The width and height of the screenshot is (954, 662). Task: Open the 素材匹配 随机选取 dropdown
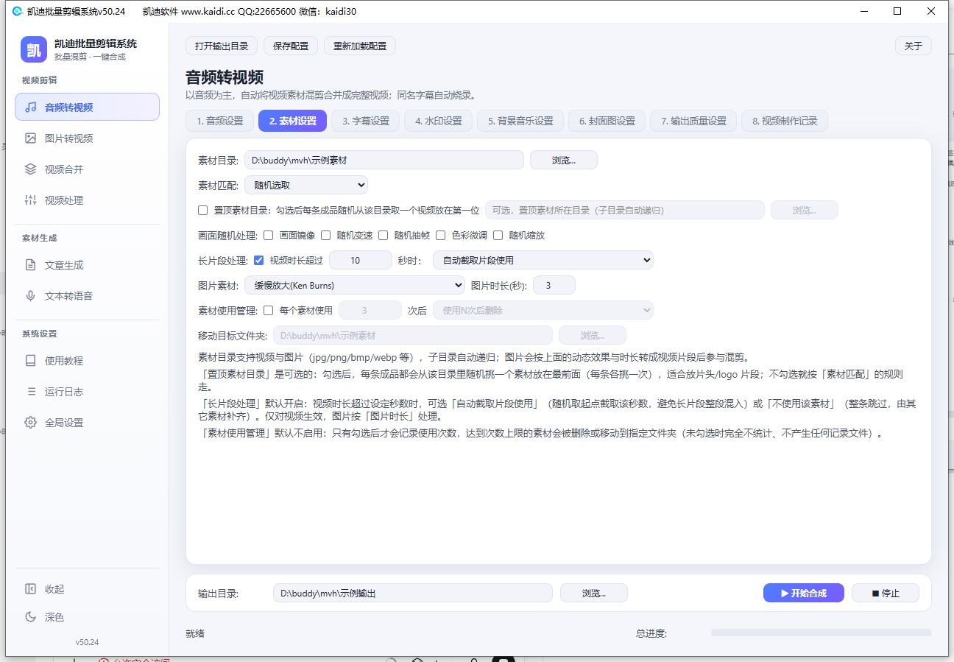[x=306, y=185]
